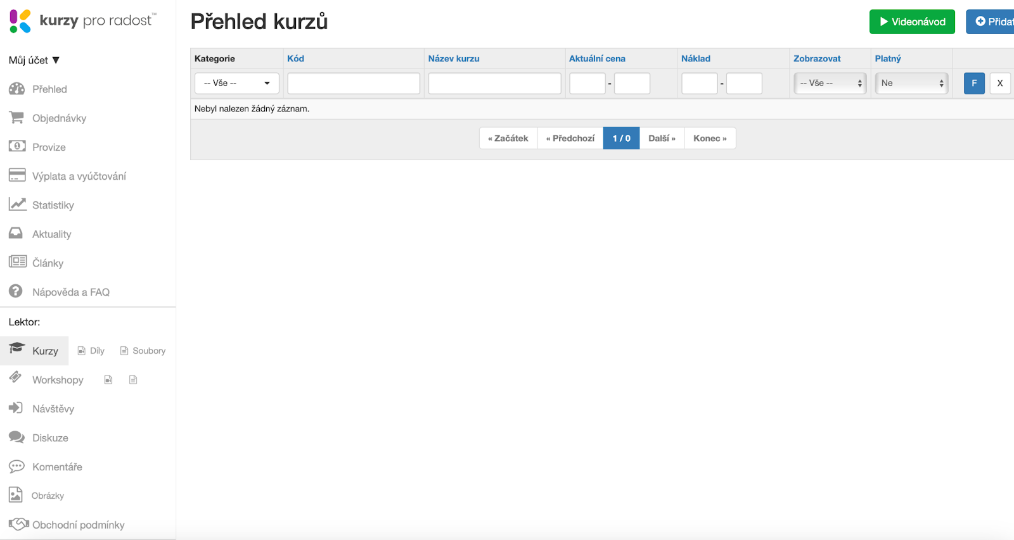Open Návštěvy menu item
The width and height of the screenshot is (1014, 540).
pyautogui.click(x=53, y=409)
